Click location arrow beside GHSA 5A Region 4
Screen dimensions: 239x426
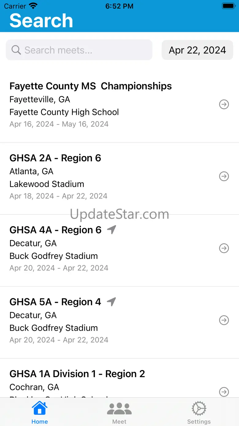112,302
